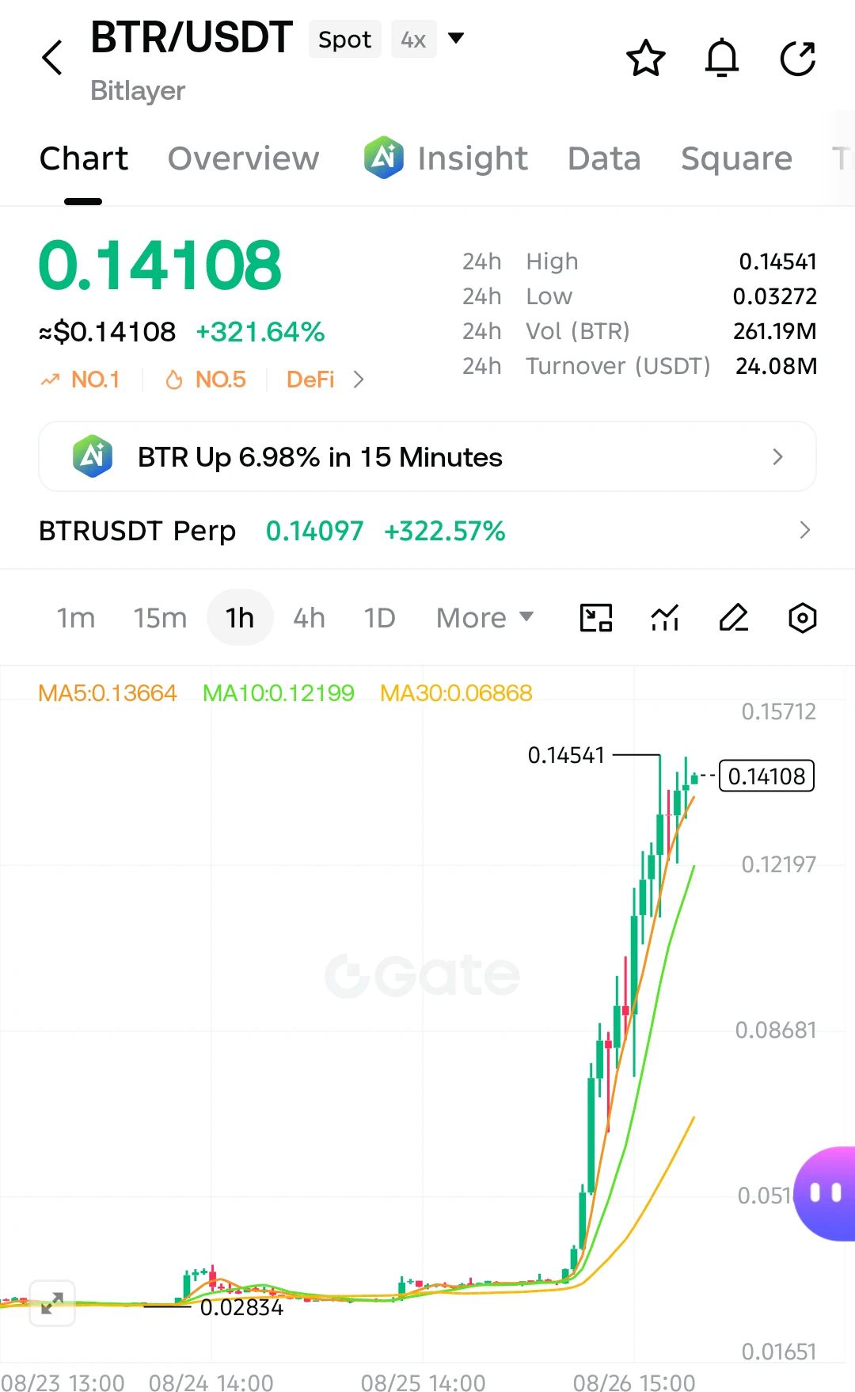Viewport: 855px width, 1392px height.
Task: Tap the MA30:0.06868 indicator label
Action: pyautogui.click(x=456, y=693)
